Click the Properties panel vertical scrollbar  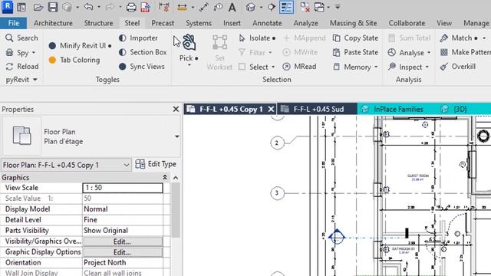176,210
